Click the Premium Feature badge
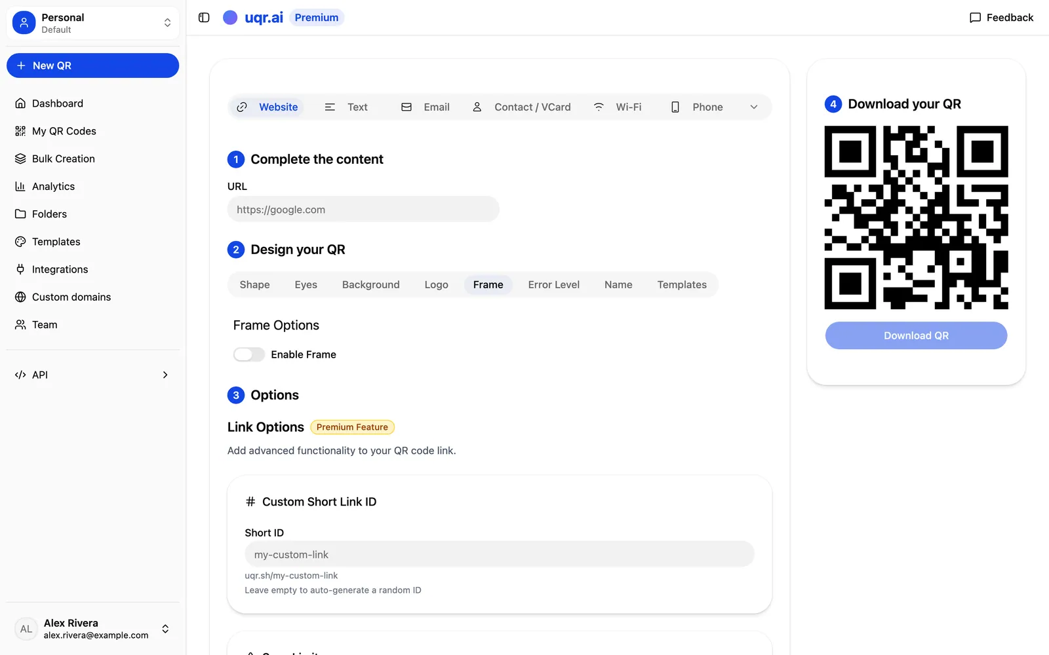The width and height of the screenshot is (1049, 655). tap(352, 427)
